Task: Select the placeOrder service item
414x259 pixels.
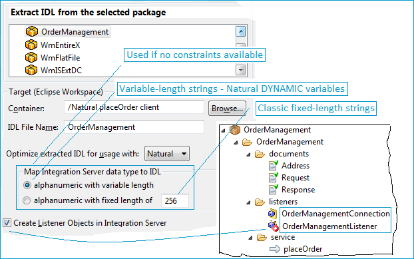Action: point(303,249)
